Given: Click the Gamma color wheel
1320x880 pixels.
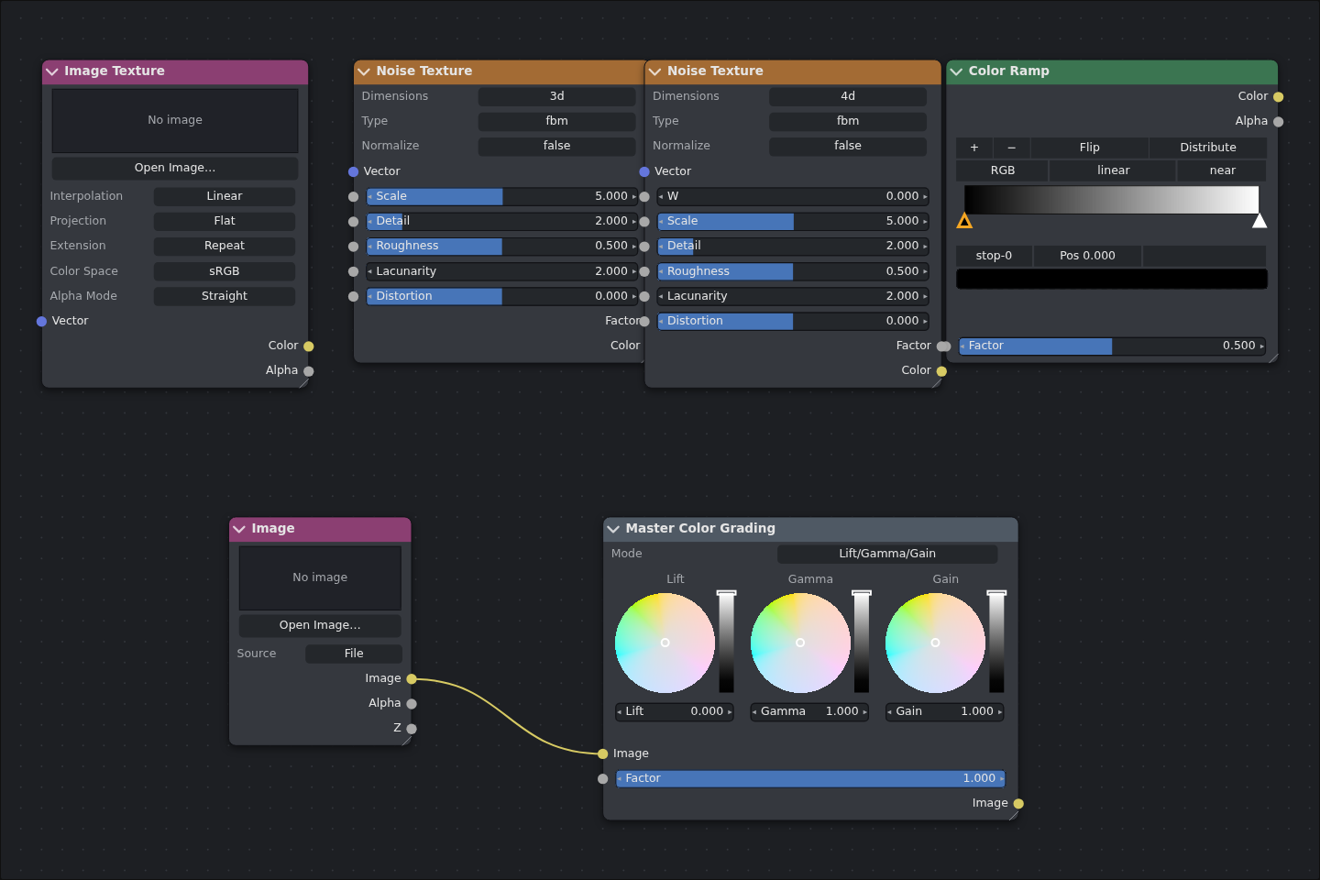Looking at the screenshot, I should click(x=800, y=643).
